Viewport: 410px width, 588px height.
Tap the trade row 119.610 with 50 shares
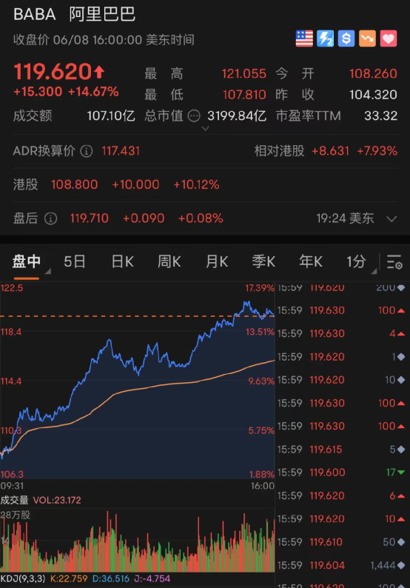pyautogui.click(x=341, y=542)
